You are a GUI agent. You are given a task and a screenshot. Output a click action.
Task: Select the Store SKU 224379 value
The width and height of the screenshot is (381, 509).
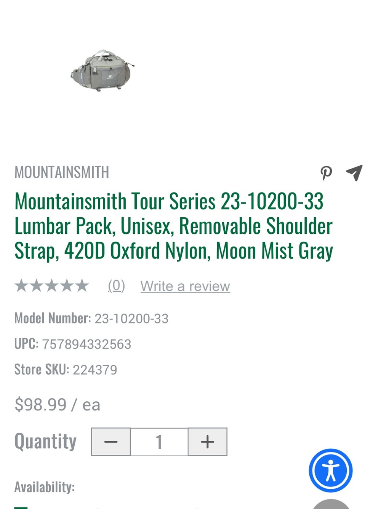pos(95,370)
